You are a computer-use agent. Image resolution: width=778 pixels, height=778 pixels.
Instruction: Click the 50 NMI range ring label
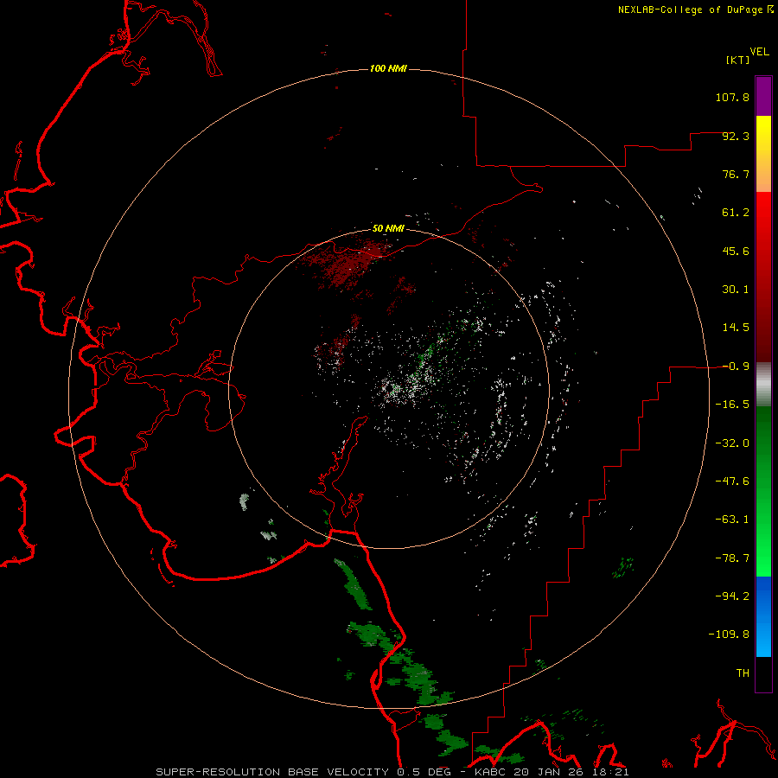(x=388, y=228)
